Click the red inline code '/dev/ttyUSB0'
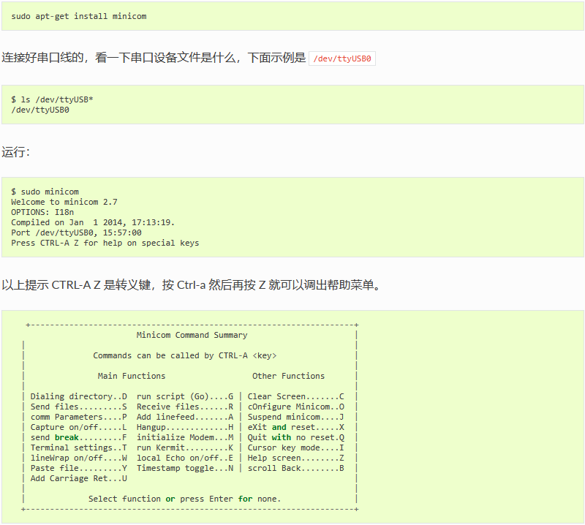Screen dimensions: 585x525 tap(342, 58)
